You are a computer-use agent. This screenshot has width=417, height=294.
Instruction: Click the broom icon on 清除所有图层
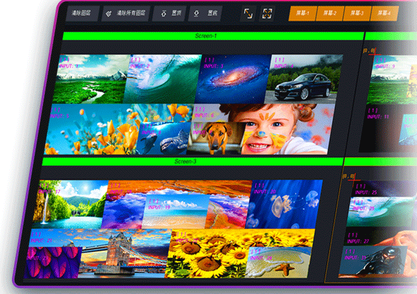pyautogui.click(x=109, y=13)
